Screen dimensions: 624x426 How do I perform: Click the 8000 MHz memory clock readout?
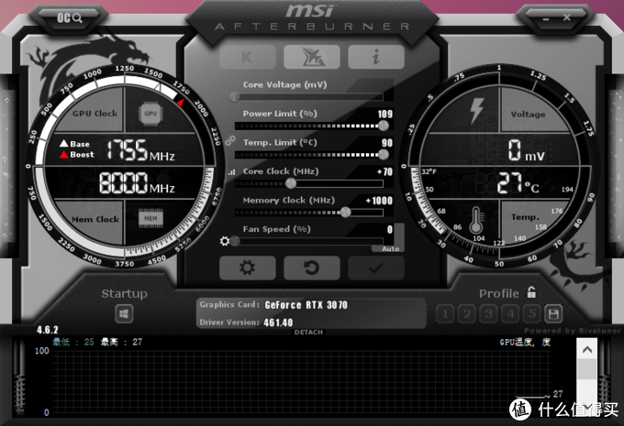(137, 183)
